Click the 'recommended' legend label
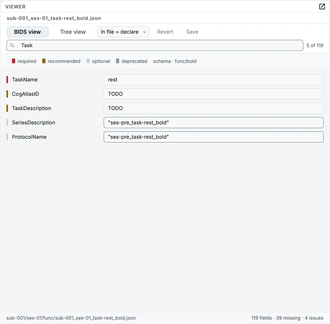The height and width of the screenshot is (324, 330). pos(64,61)
